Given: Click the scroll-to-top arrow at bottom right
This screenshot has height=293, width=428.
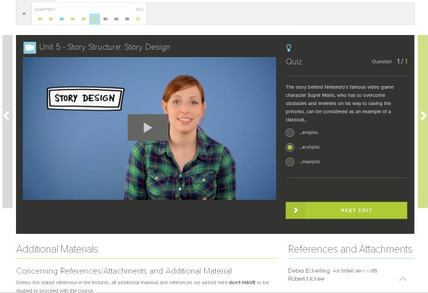Looking at the screenshot, I should [x=403, y=279].
